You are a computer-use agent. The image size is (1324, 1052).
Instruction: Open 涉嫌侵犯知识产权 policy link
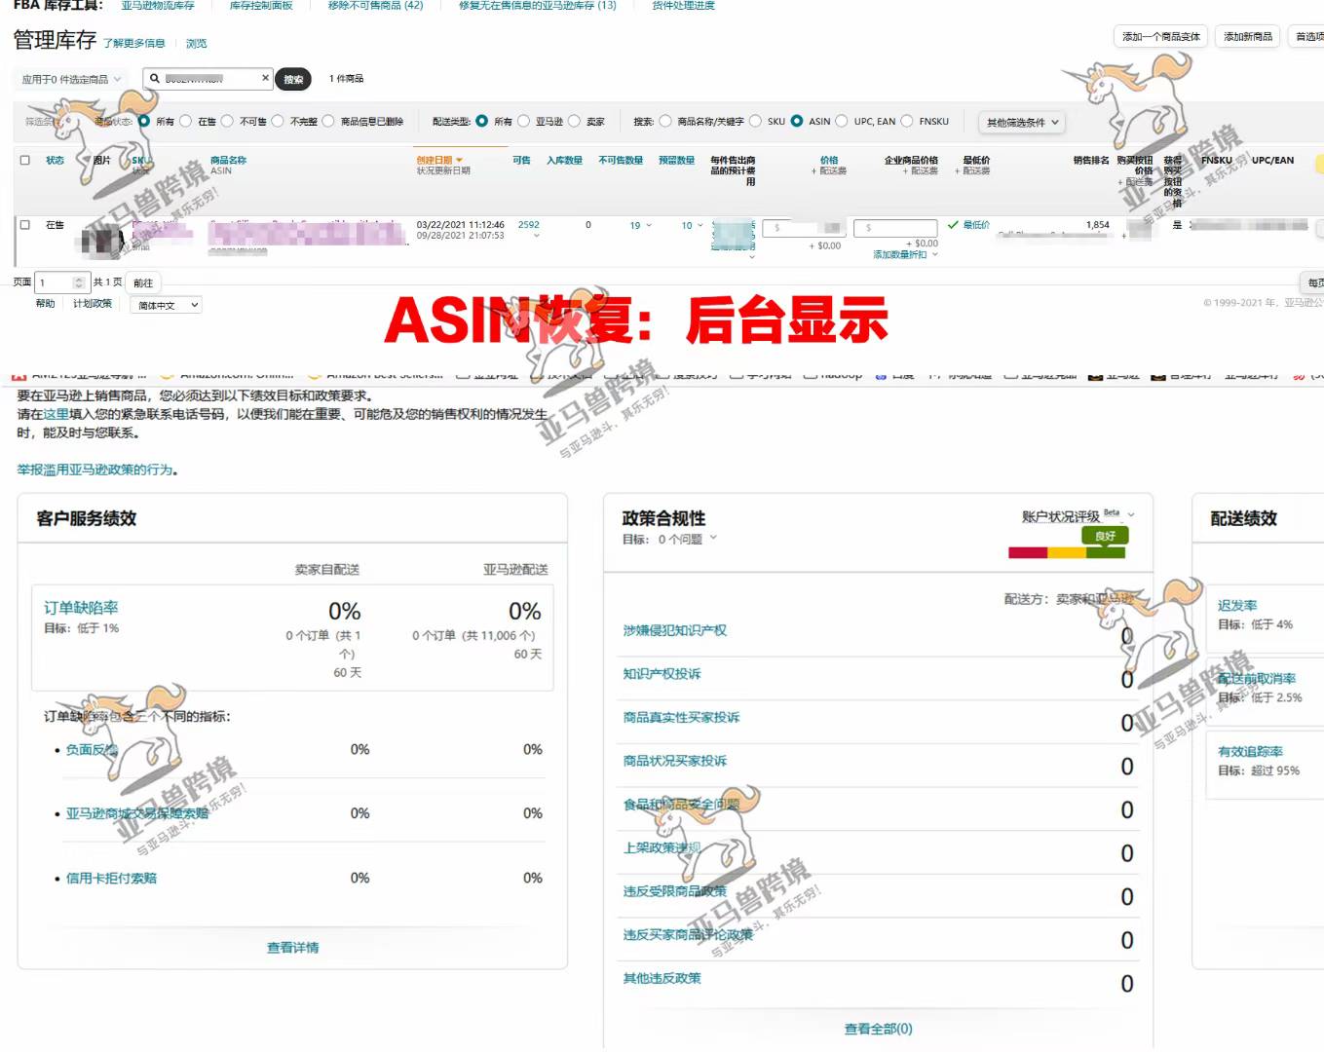point(674,631)
